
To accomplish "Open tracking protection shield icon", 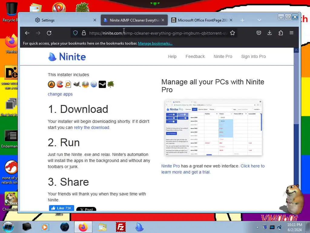I will (x=75, y=33).
